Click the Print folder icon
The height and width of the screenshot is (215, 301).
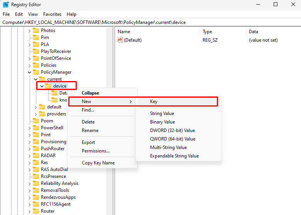[x=36, y=135]
